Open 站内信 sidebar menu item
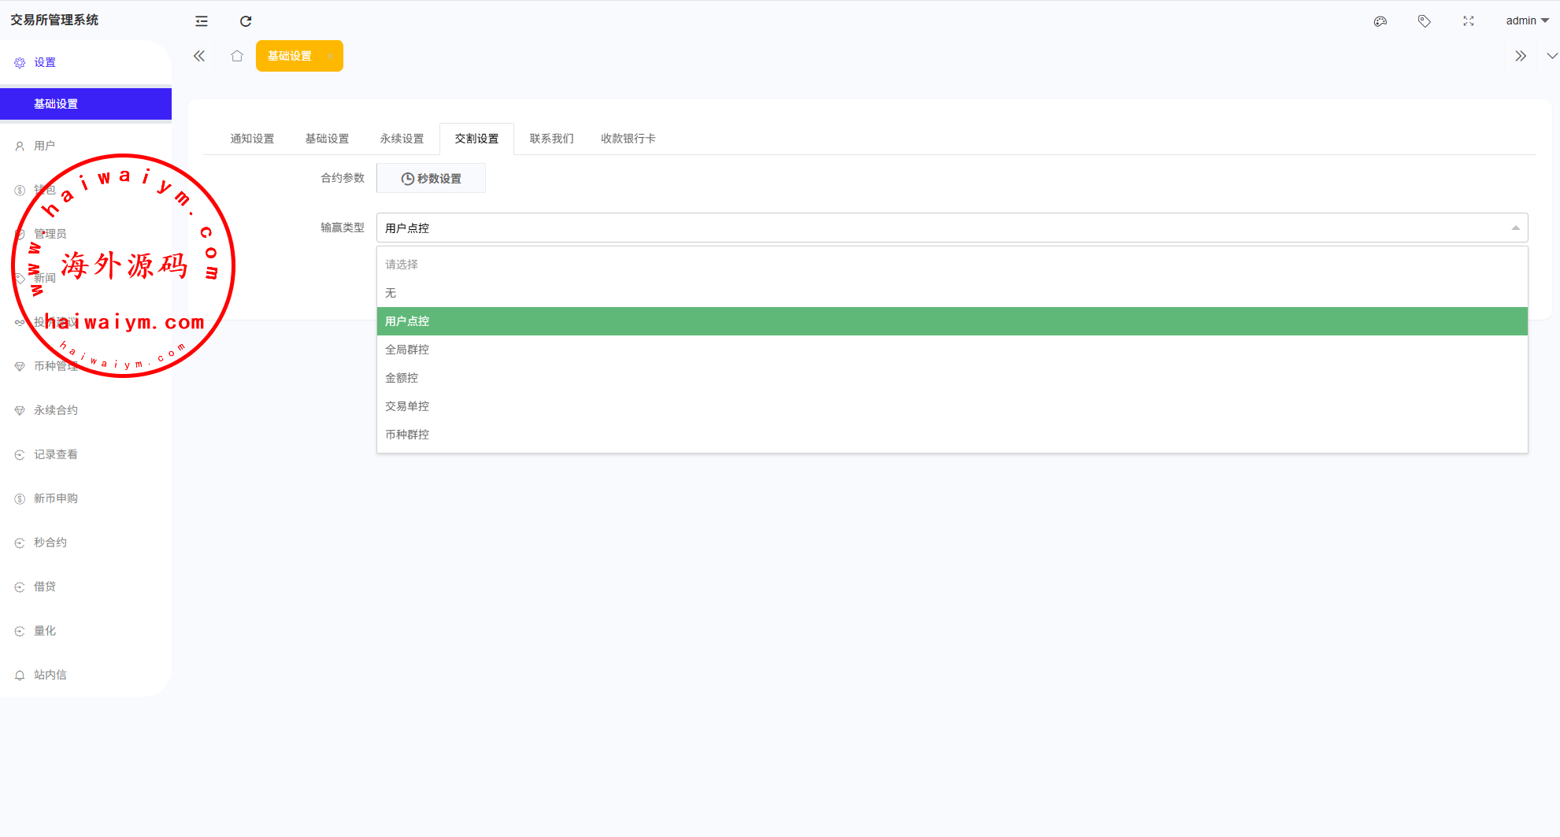Image resolution: width=1560 pixels, height=837 pixels. tap(50, 675)
